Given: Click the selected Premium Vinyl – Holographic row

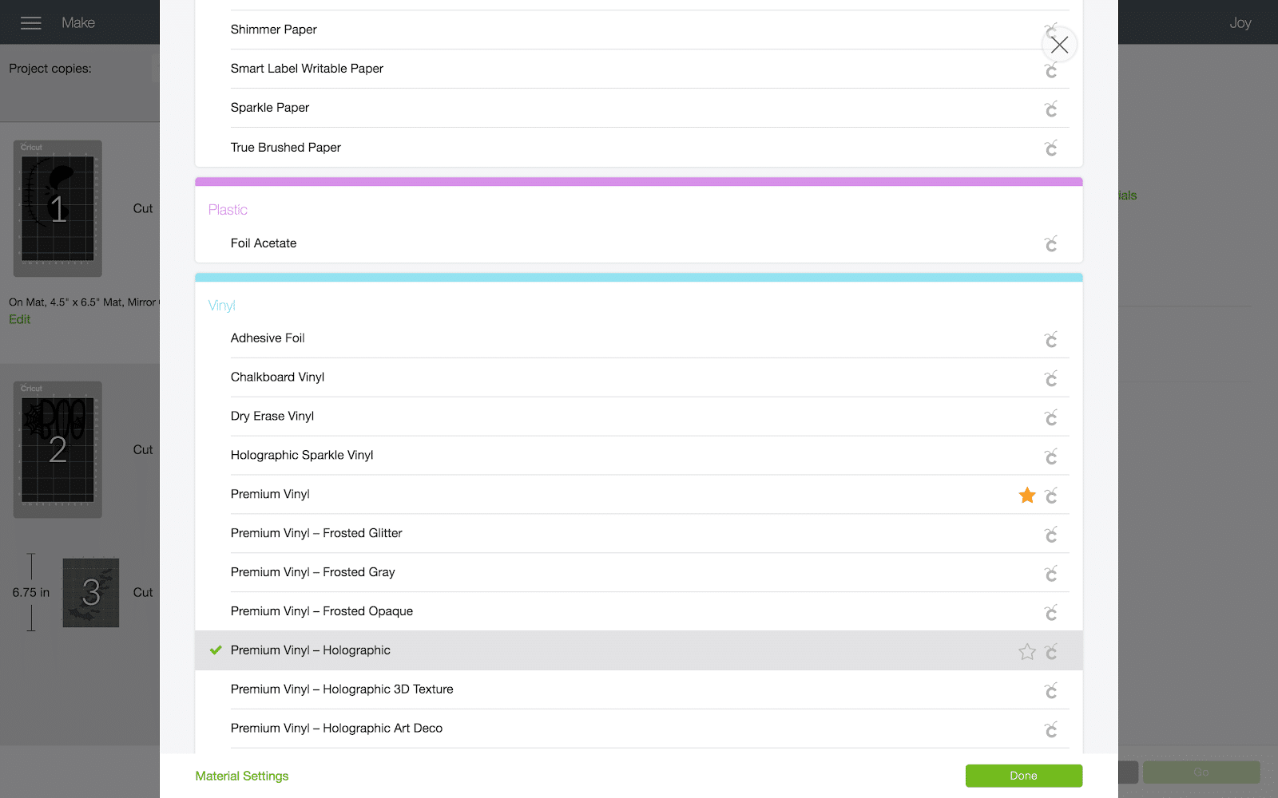Looking at the screenshot, I should pyautogui.click(x=639, y=650).
